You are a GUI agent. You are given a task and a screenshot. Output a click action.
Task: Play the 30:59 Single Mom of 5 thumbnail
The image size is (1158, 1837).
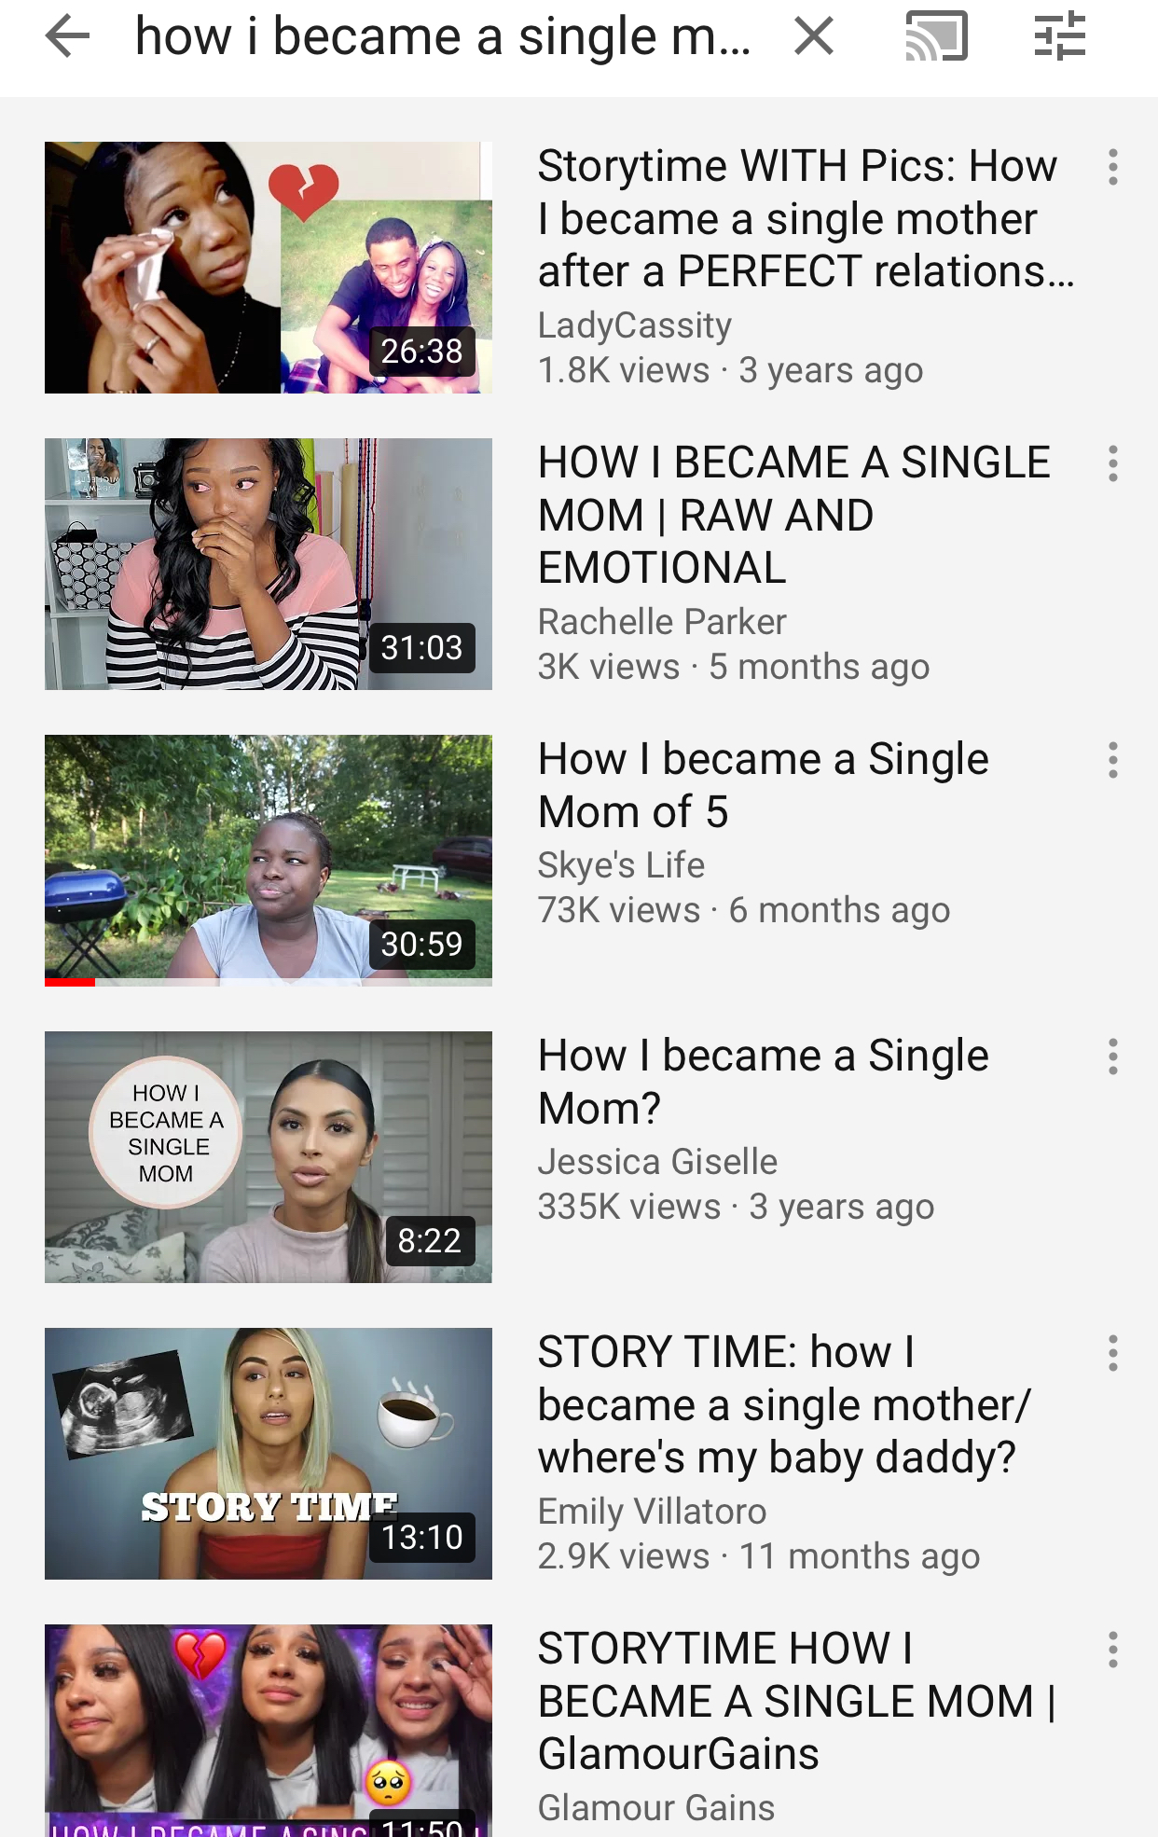tap(269, 861)
